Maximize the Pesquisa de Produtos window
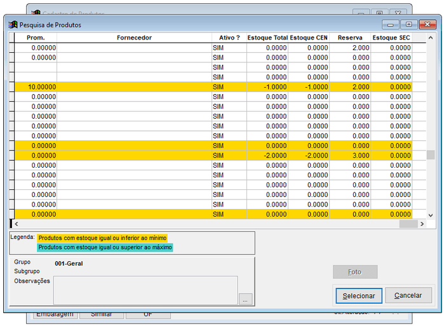This screenshot has width=444, height=326. (408, 25)
